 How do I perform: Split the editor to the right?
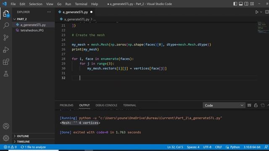click(267, 12)
